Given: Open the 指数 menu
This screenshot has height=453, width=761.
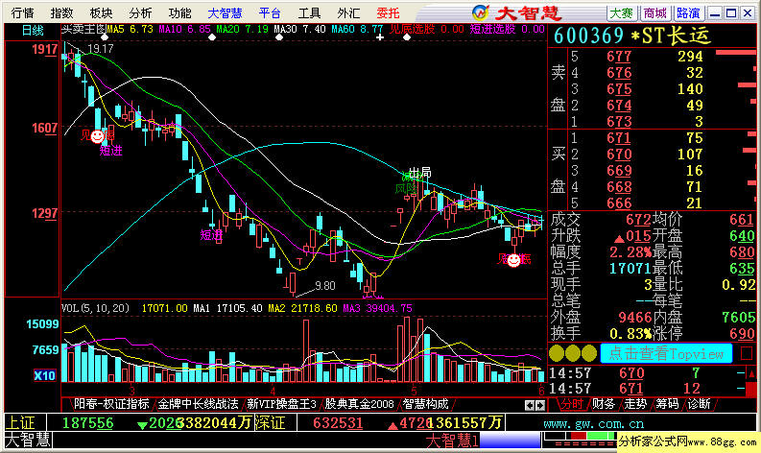Looking at the screenshot, I should tap(61, 12).
